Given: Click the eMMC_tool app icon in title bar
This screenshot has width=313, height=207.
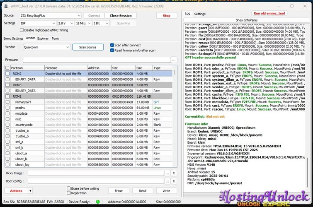Looking at the screenshot, I should click(x=6, y=6).
